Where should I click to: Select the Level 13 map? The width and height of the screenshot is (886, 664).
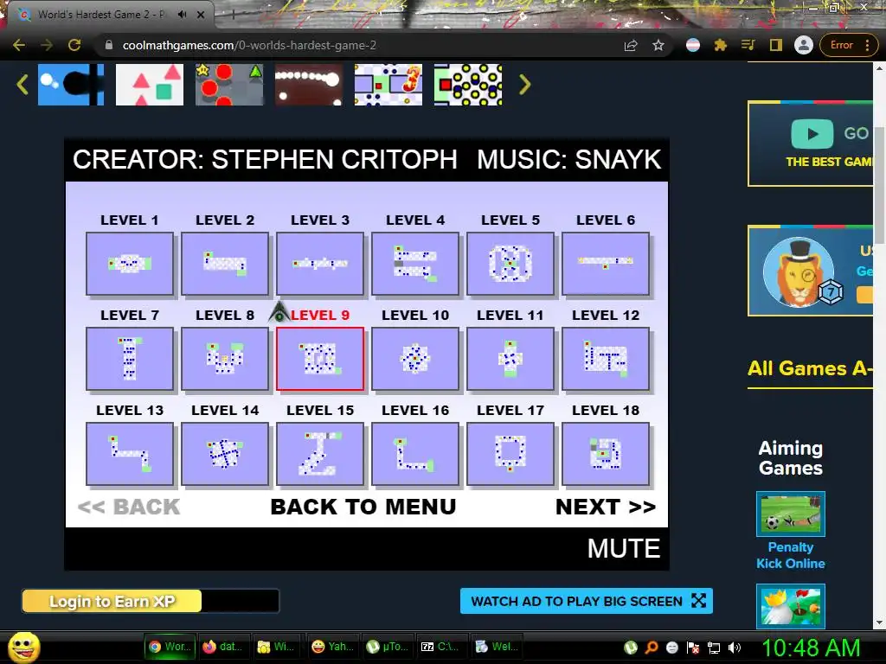pos(130,453)
